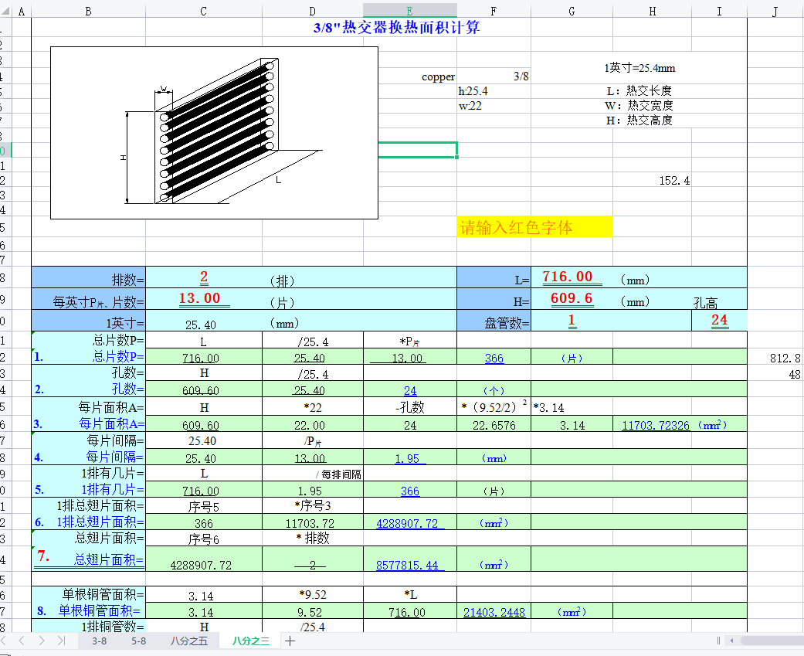Click the 排数 input cell with red 2
Screen dimensions: 804x656
coord(204,277)
